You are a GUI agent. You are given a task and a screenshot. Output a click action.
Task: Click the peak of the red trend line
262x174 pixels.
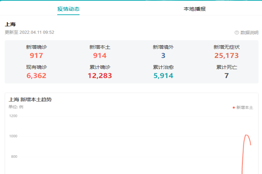pyautogui.click(x=246, y=135)
